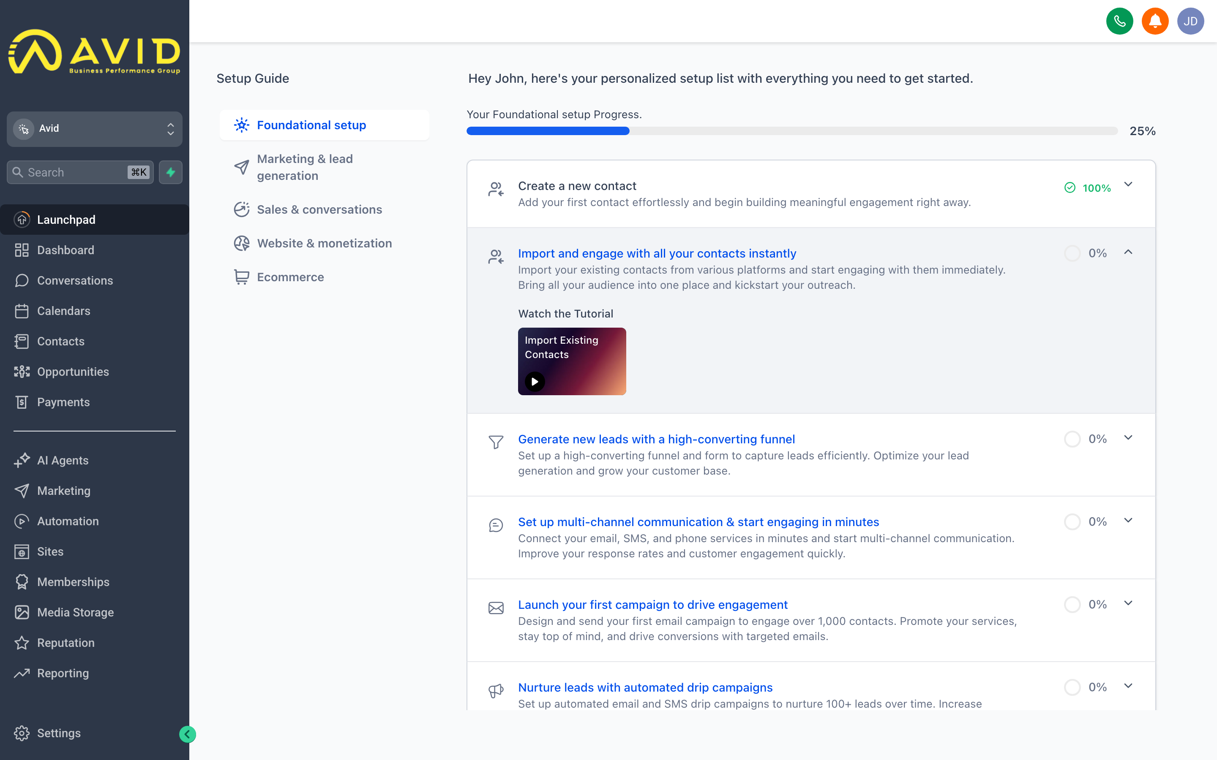Open Launch your first campaign link

point(653,605)
